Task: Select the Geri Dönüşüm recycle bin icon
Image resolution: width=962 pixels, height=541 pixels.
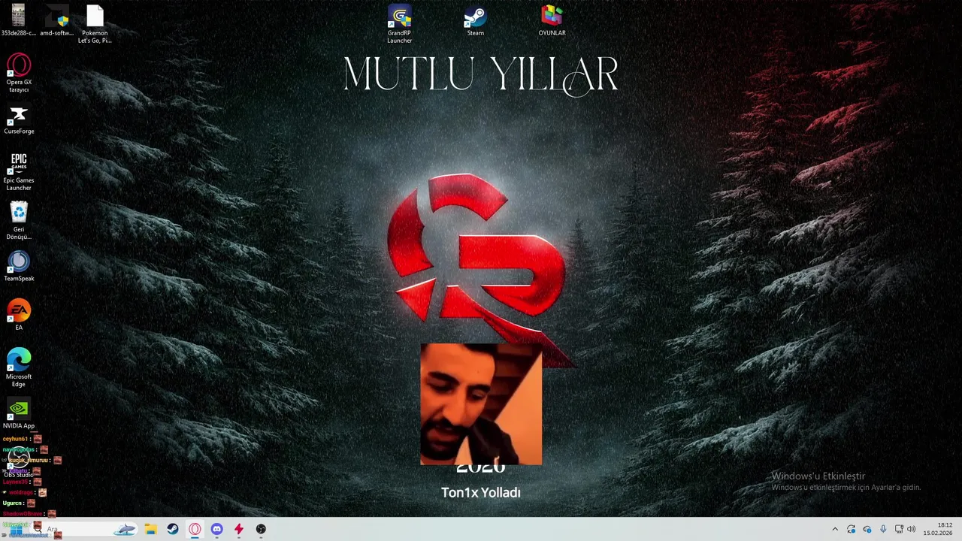Action: pos(19,220)
